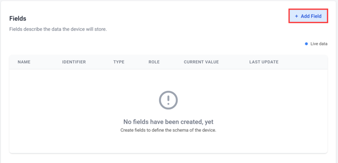Viewport: 338px width, 163px height.
Task: Click the plus icon on Add Field
Action: (297, 16)
